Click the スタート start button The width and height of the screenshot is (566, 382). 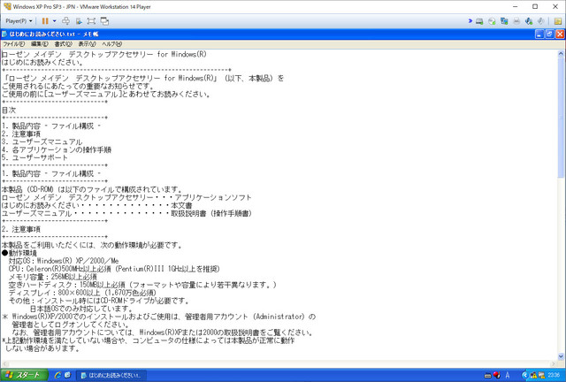(x=24, y=375)
